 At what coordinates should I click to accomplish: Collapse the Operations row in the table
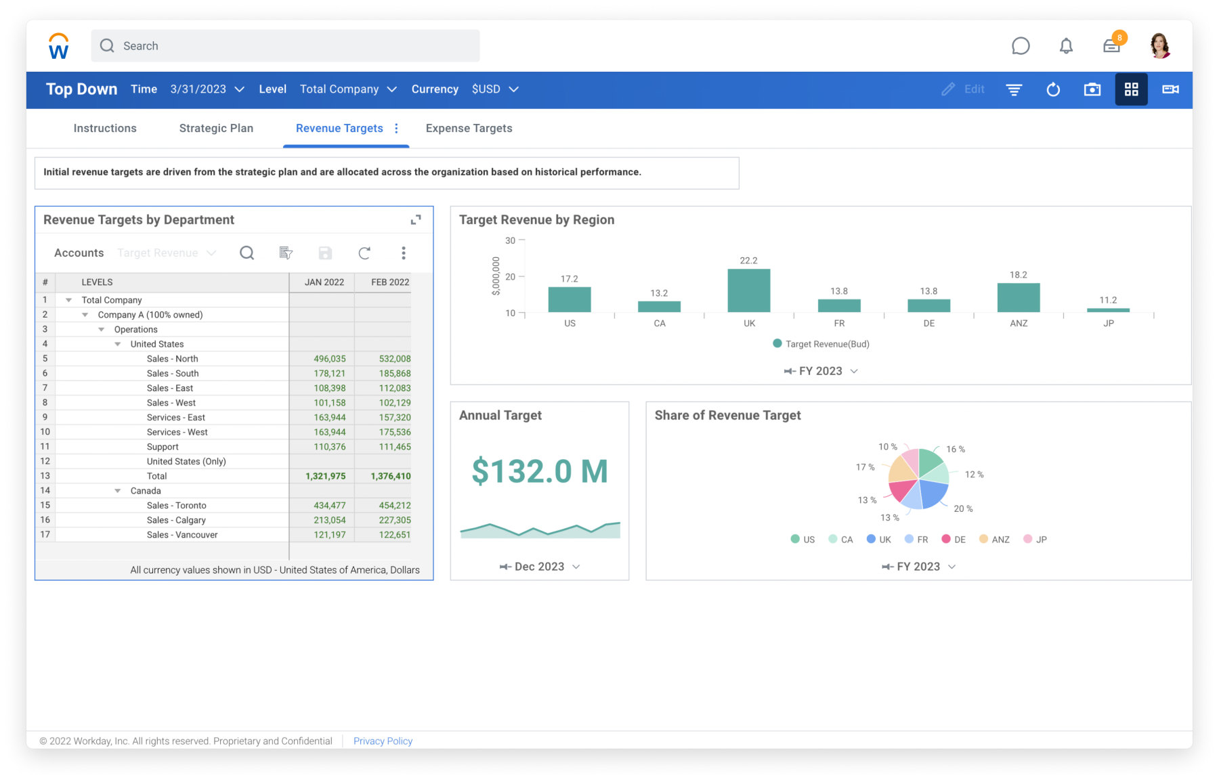pyautogui.click(x=102, y=329)
